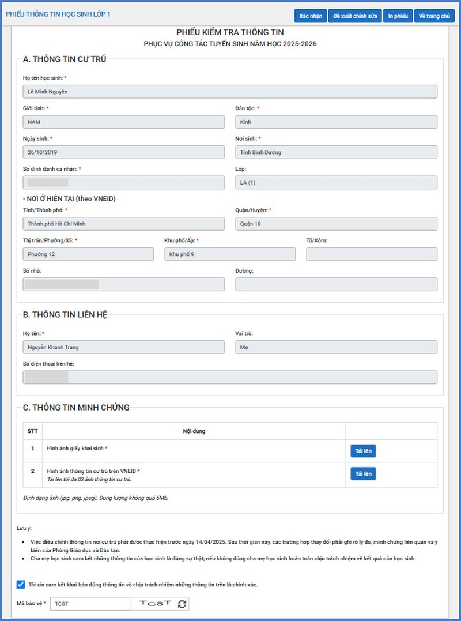Viewport: 461px width, 621px height.
Task: Upload Hình ảnh giấy khai sinh via Tải lên
Action: tap(363, 451)
